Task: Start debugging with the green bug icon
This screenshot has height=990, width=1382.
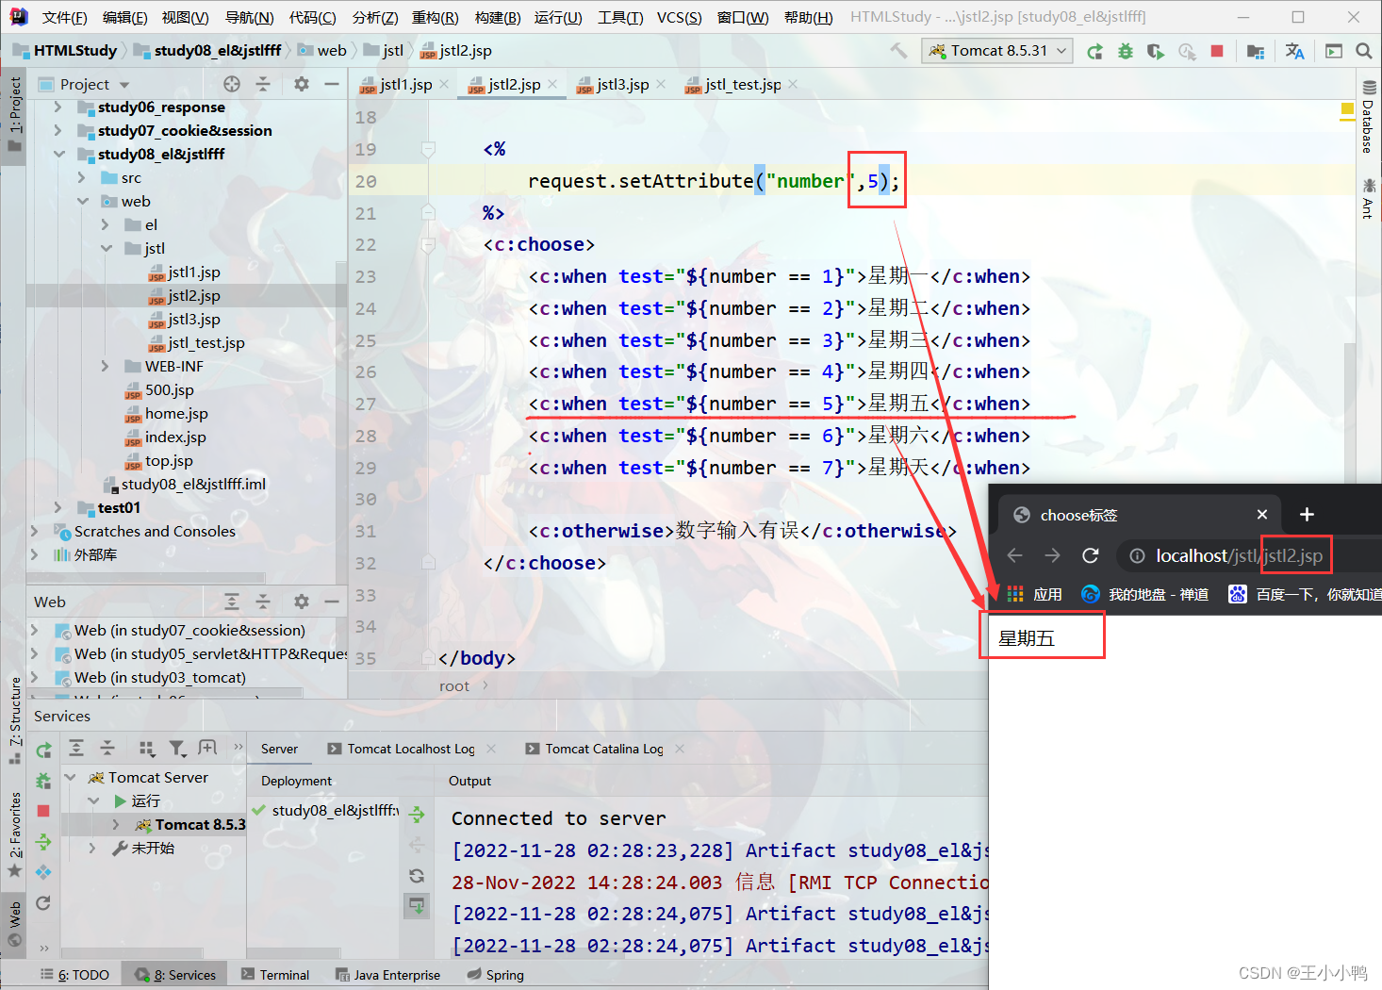Action: 1125,51
